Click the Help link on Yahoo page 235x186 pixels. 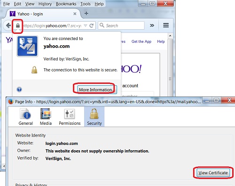[x=161, y=41]
